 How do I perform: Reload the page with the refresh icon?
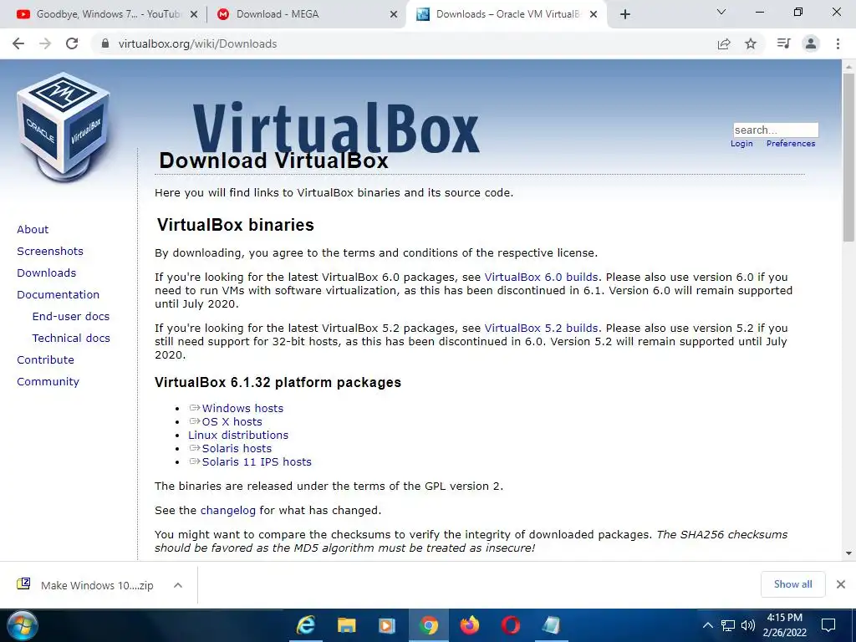(x=72, y=43)
